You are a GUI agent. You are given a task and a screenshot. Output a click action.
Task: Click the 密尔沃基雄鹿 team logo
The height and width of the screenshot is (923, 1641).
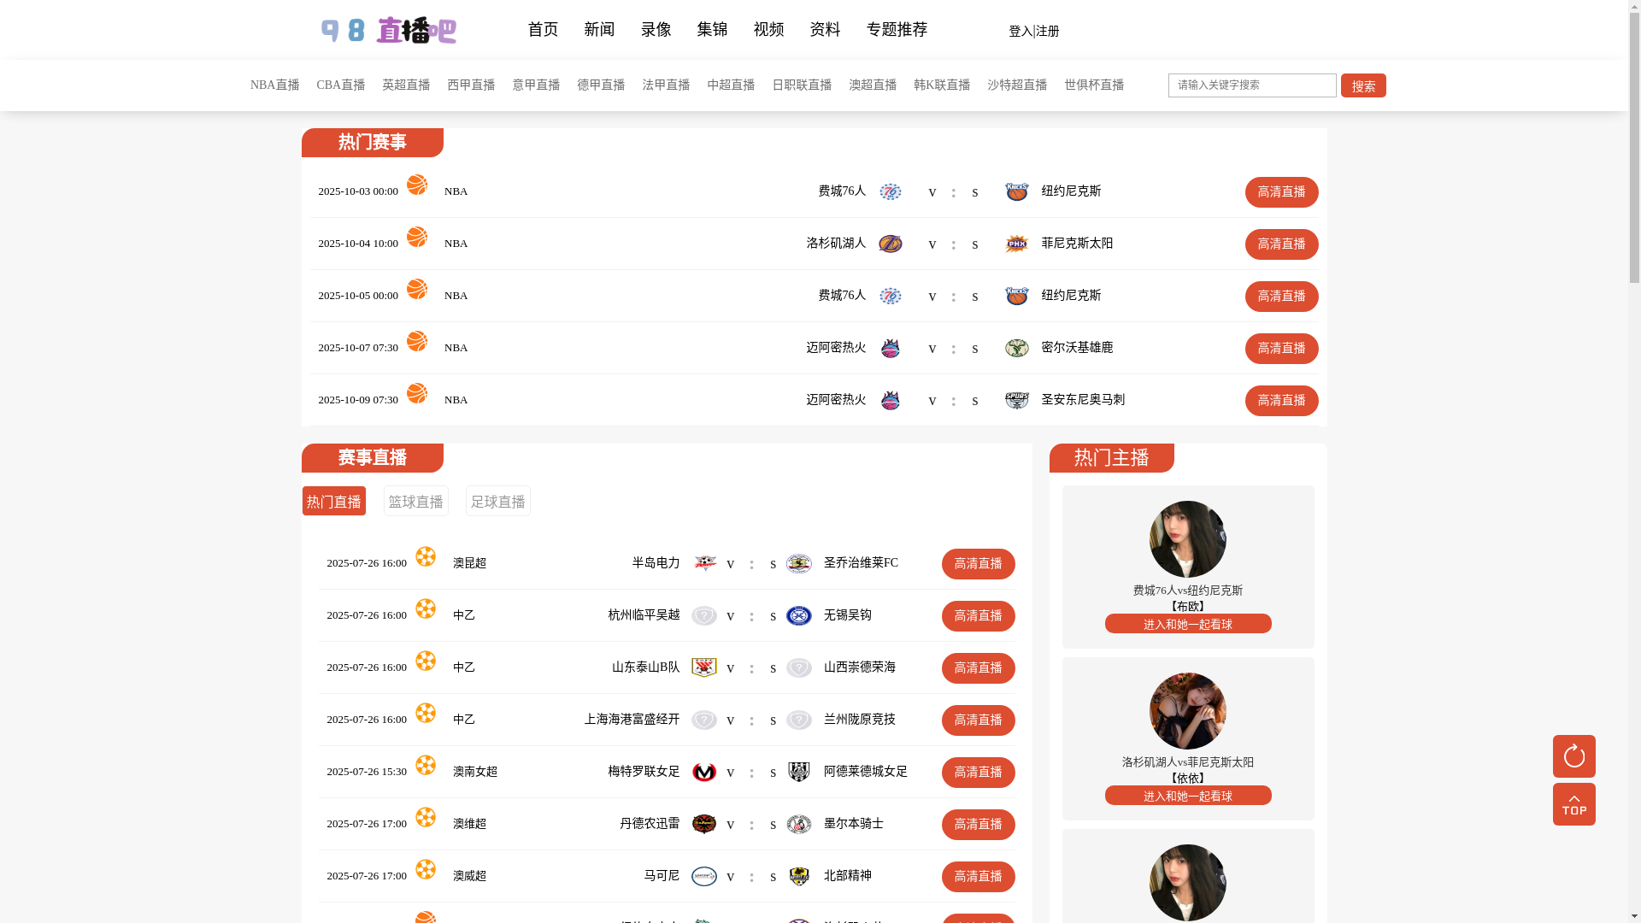(x=1017, y=348)
